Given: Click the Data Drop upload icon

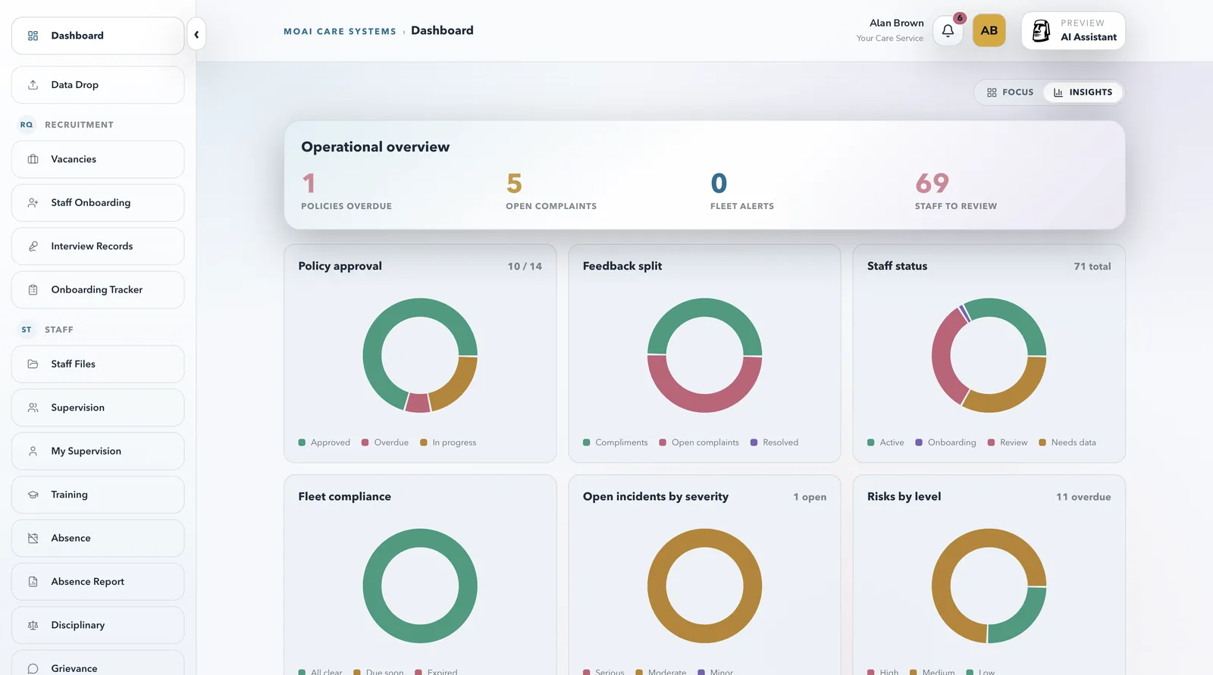Looking at the screenshot, I should (x=33, y=85).
